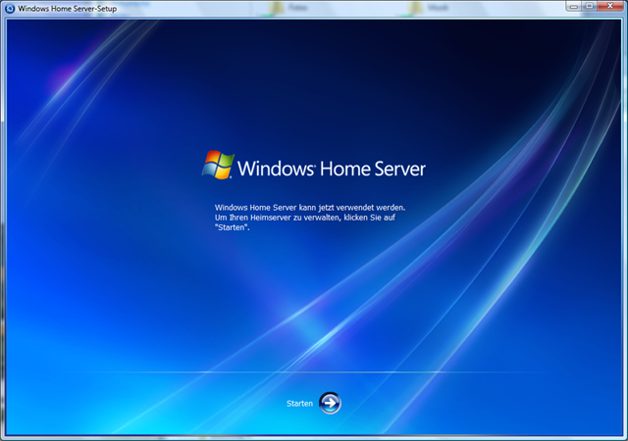Viewport: 628px width, 441px height.
Task: Maximize the Windows Home Server-Setup window
Action: (x=589, y=6)
